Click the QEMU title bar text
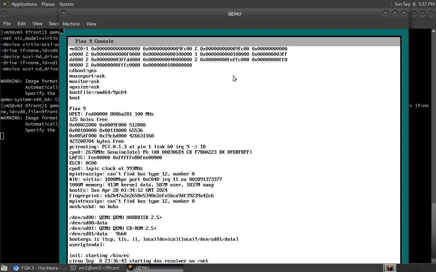The image size is (436, 272). click(x=234, y=14)
